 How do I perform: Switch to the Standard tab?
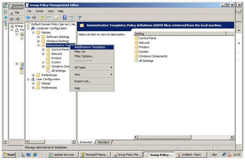(x=103, y=142)
